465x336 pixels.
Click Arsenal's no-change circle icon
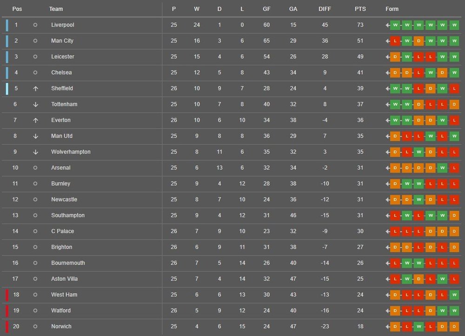tap(35, 168)
